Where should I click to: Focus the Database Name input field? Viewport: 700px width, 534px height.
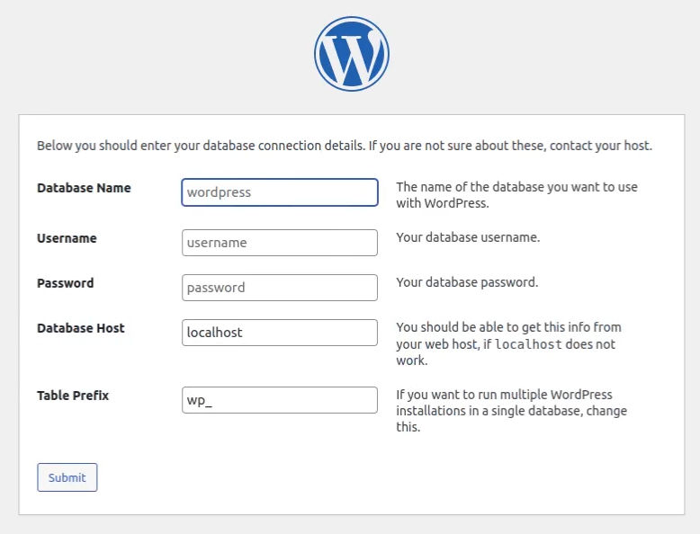(280, 192)
